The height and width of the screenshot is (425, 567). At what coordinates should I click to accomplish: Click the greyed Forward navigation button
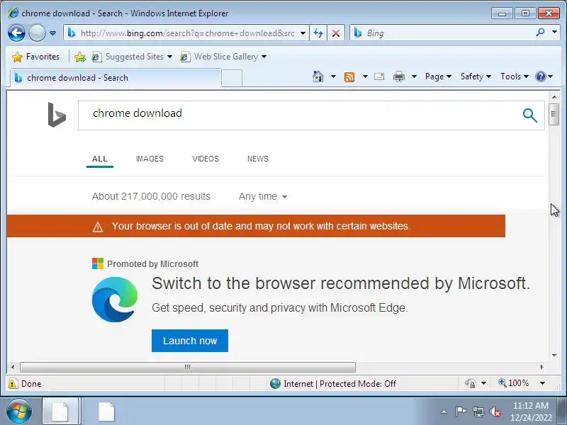37,33
